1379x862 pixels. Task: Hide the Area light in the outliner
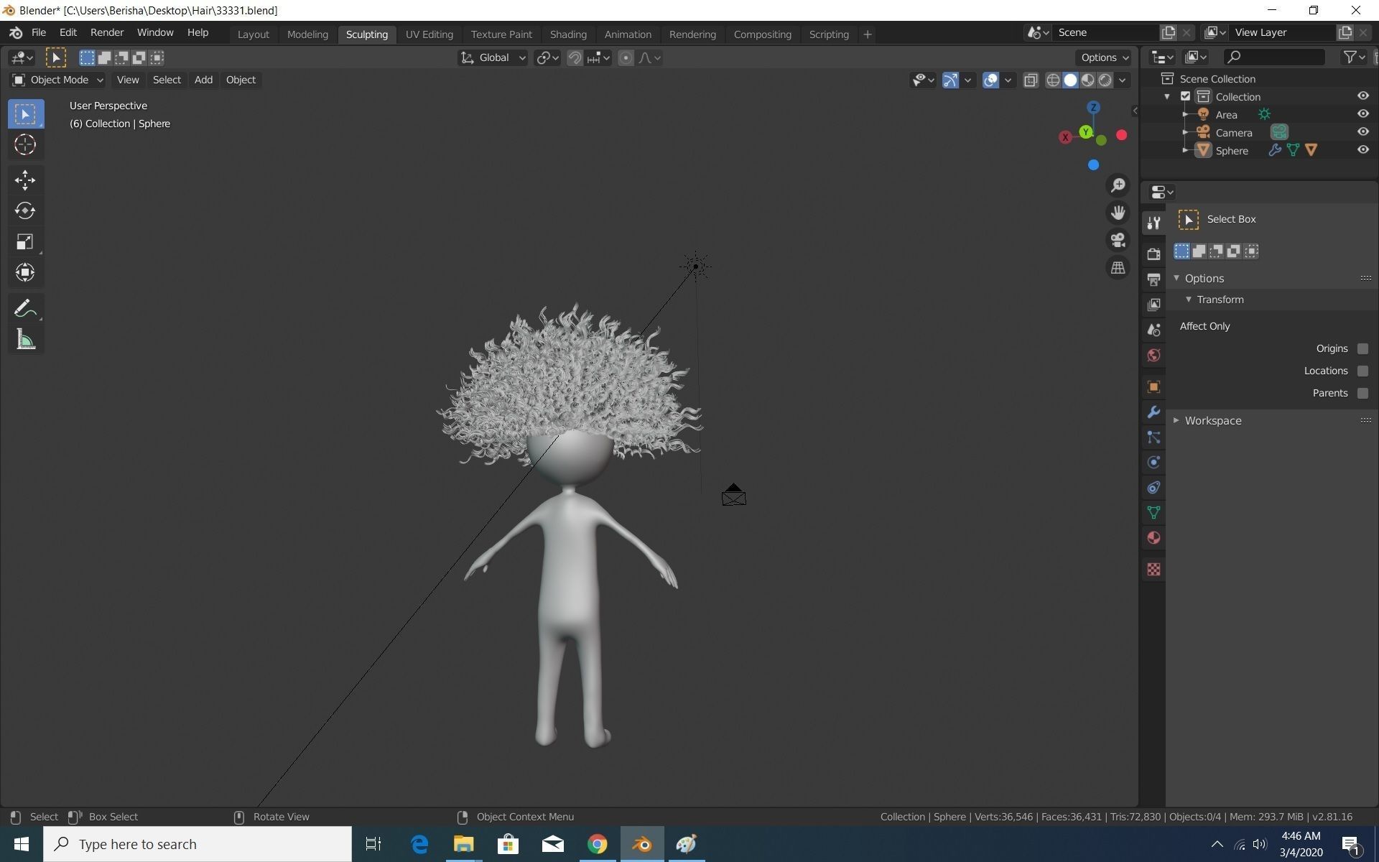(x=1362, y=114)
